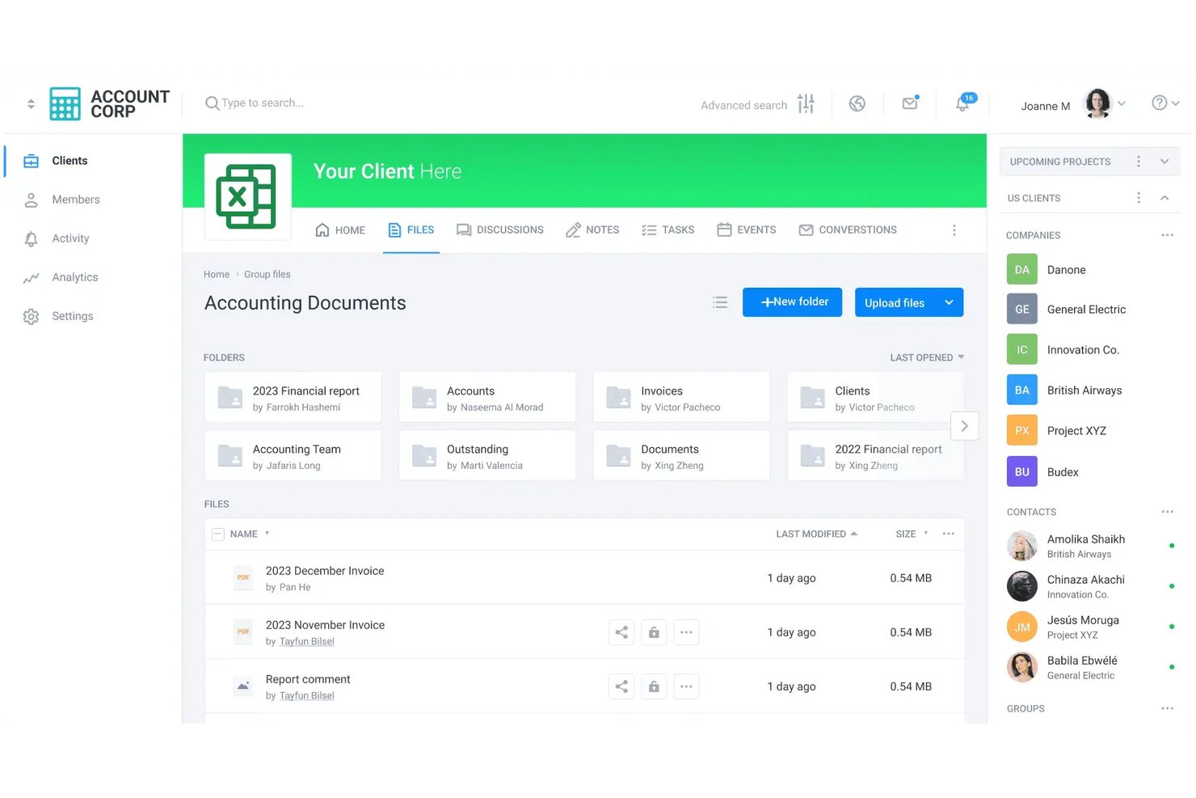Expand the Upcoming Projects panel

coord(1164,162)
